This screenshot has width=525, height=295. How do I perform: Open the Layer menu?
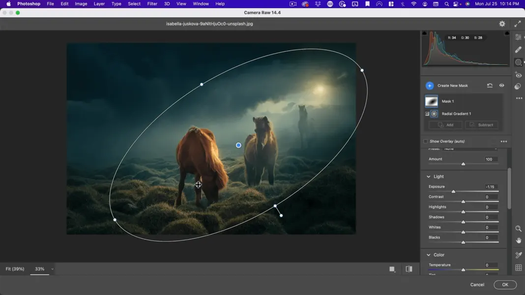[99, 3]
